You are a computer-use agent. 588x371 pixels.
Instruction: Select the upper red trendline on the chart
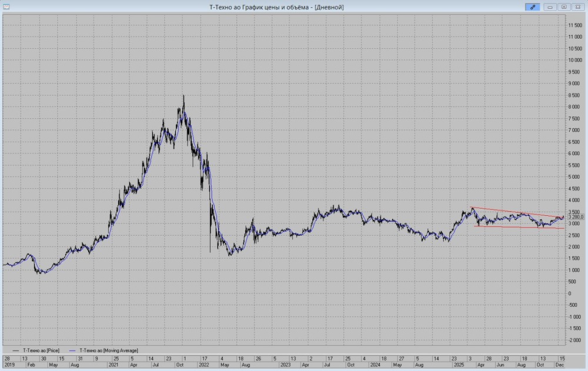pyautogui.click(x=517, y=212)
